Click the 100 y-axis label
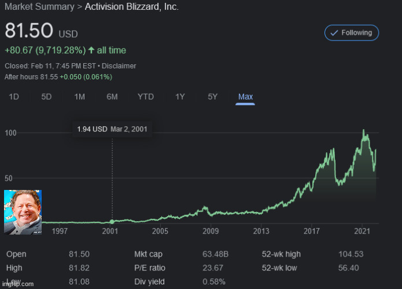 [10, 133]
